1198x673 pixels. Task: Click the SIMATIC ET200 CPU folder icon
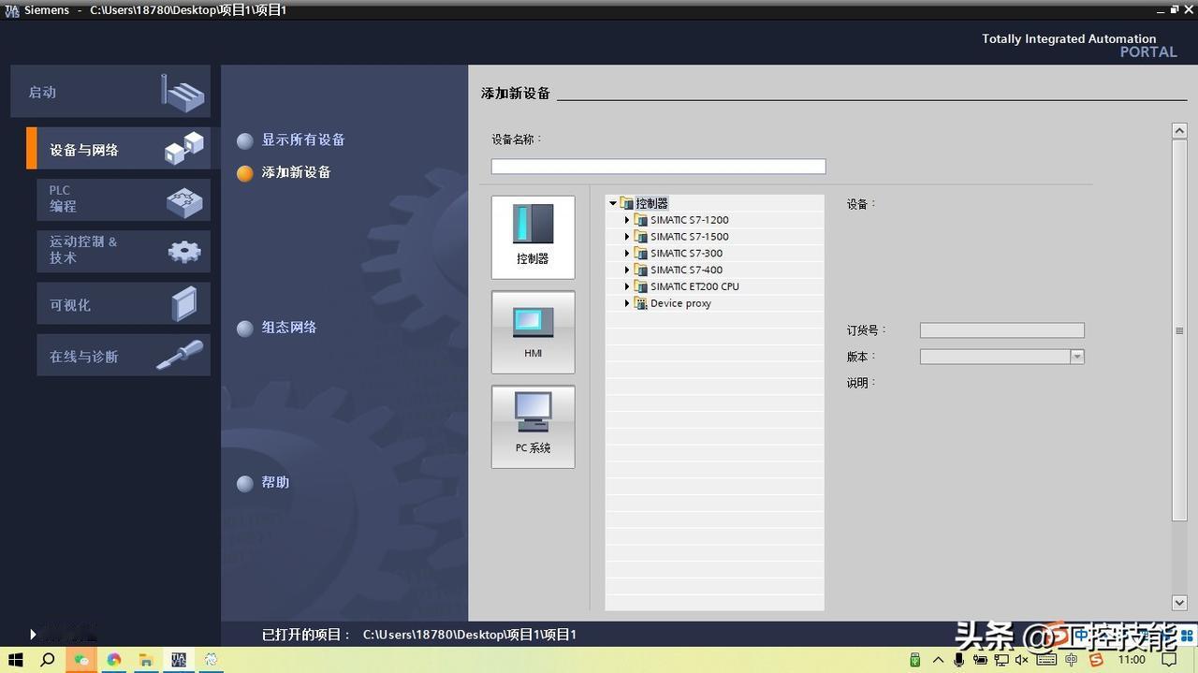point(641,286)
